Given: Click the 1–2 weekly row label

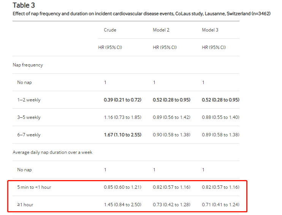Looking at the screenshot, I should (29, 100).
